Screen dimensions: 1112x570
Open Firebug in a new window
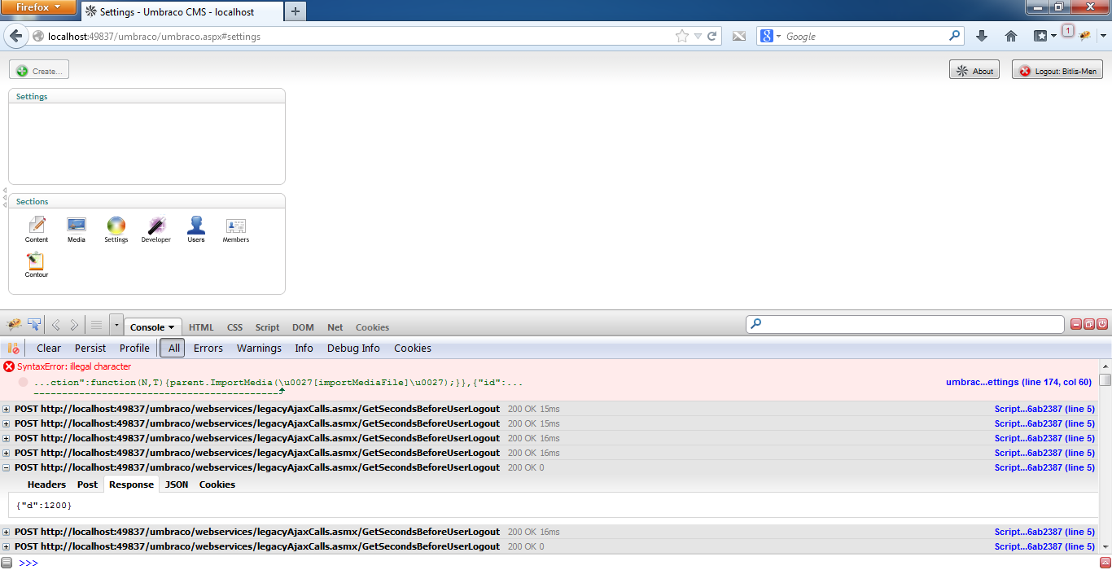1089,324
